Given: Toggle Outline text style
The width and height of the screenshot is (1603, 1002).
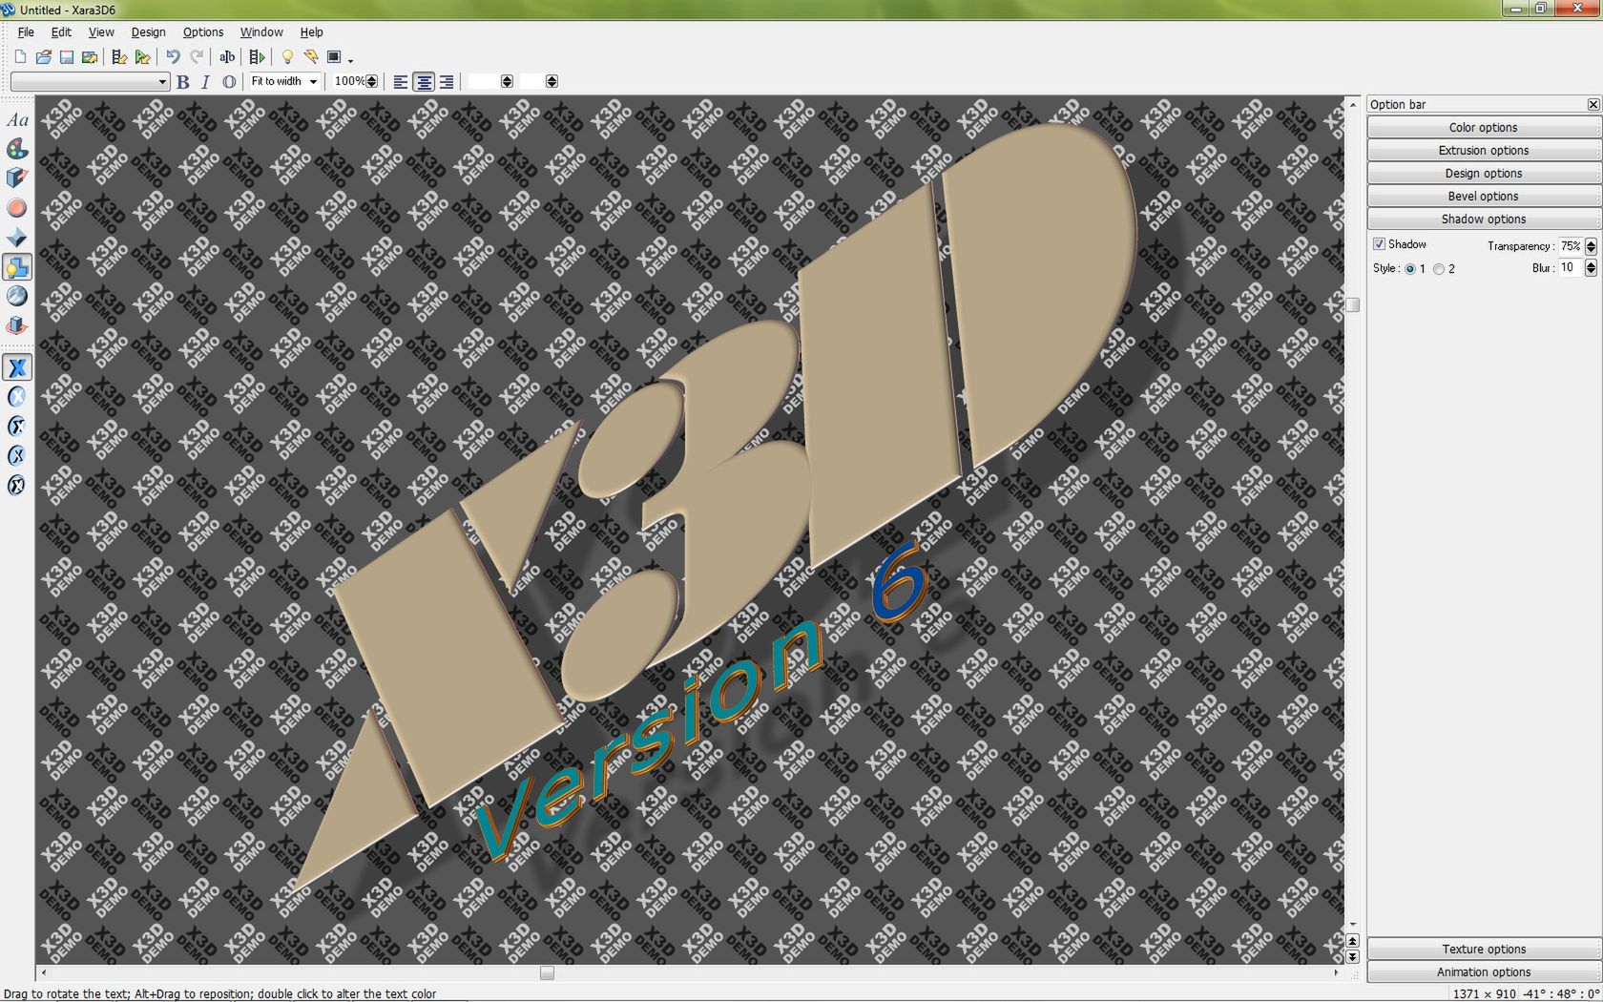Looking at the screenshot, I should tap(229, 82).
